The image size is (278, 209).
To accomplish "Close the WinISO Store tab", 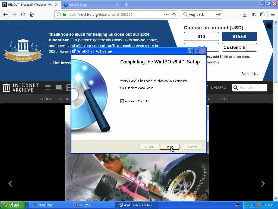I will (x=117, y=5).
